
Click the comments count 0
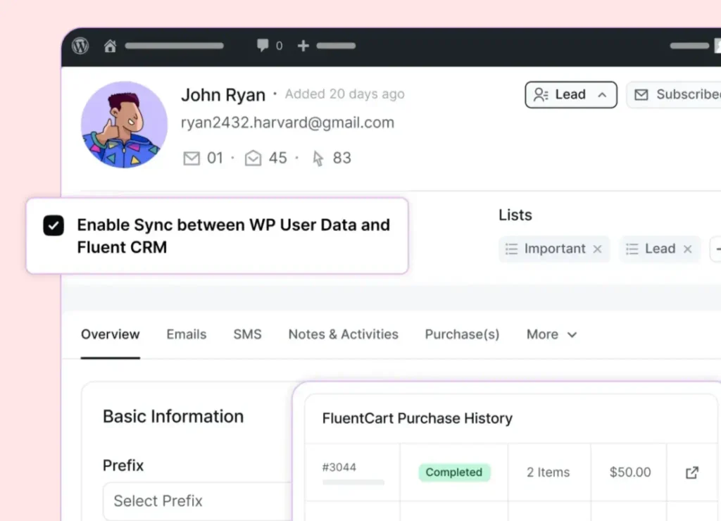coord(279,46)
